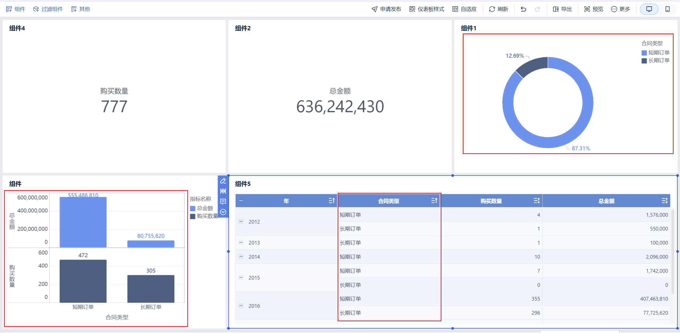Click the 预览 button

point(594,9)
